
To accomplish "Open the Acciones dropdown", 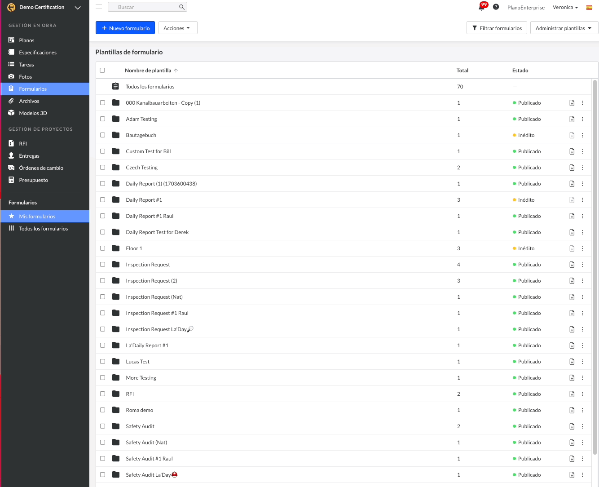I will tap(178, 28).
